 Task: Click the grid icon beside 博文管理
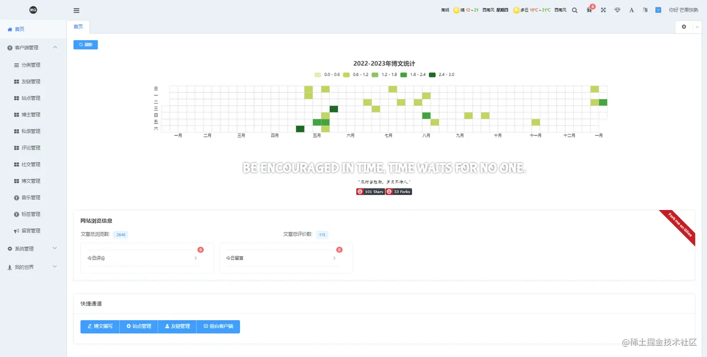tap(17, 181)
